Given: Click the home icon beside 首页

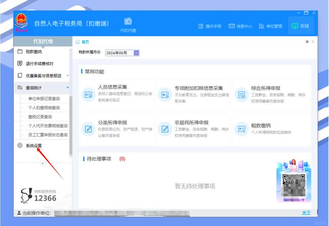Looking at the screenshot, I should coord(78,42).
